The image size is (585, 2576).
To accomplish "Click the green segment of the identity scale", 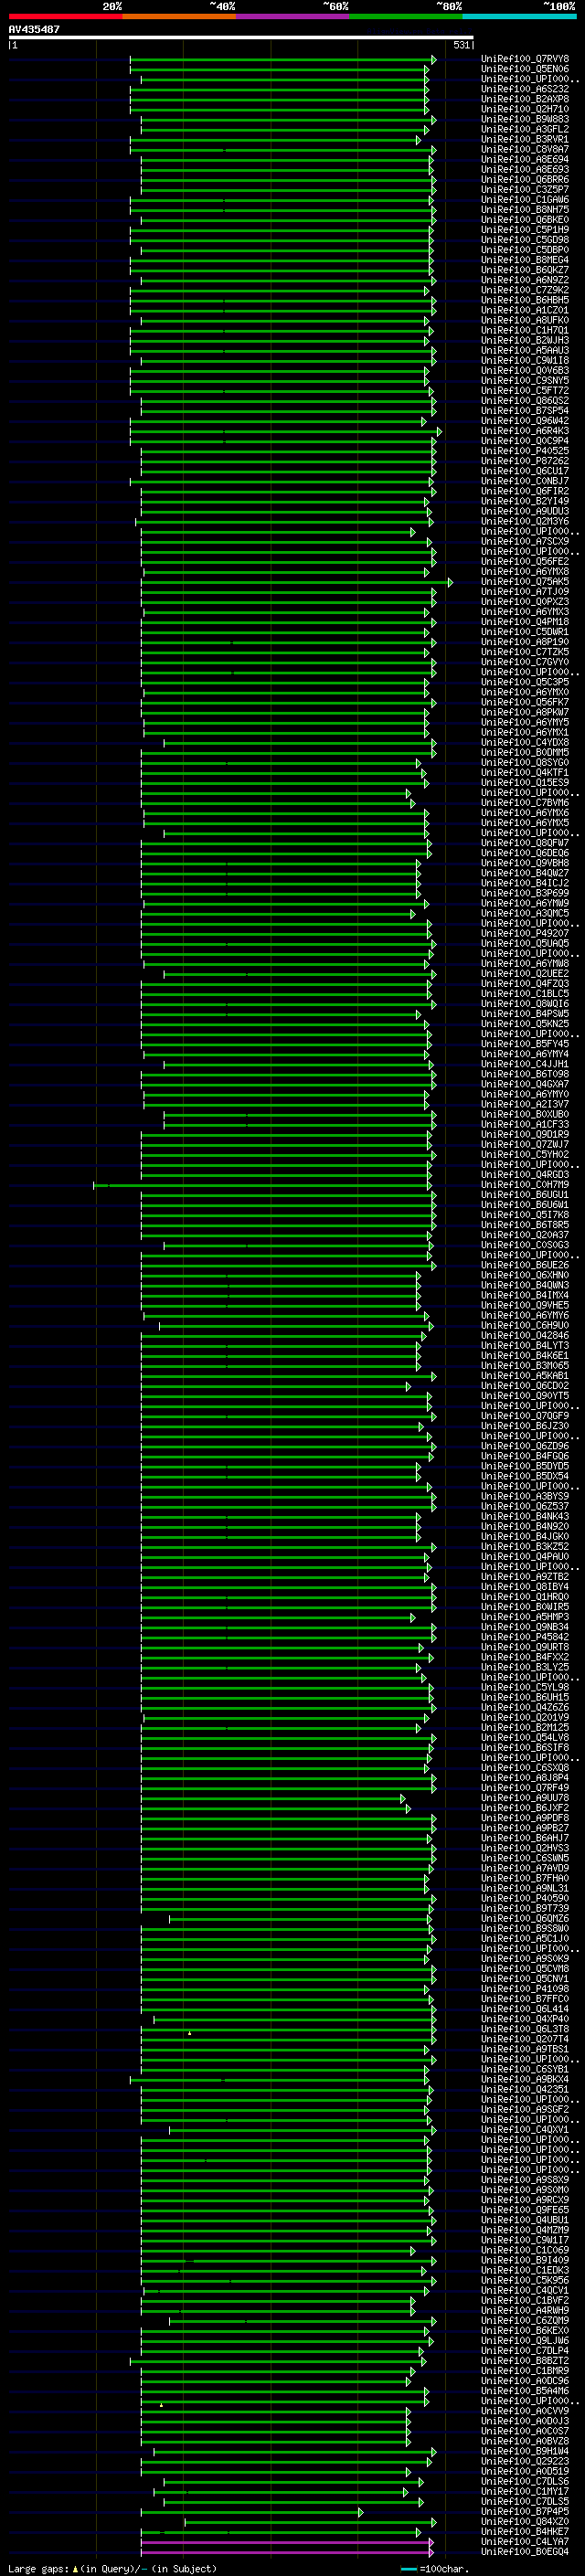I will (405, 16).
